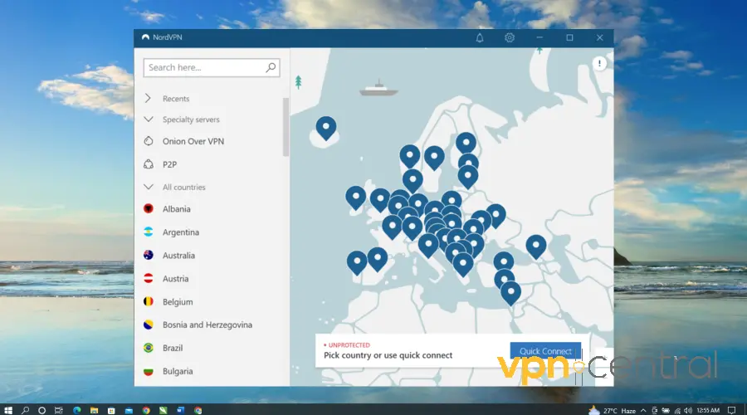Select the map pin over Portugal

[x=357, y=262]
